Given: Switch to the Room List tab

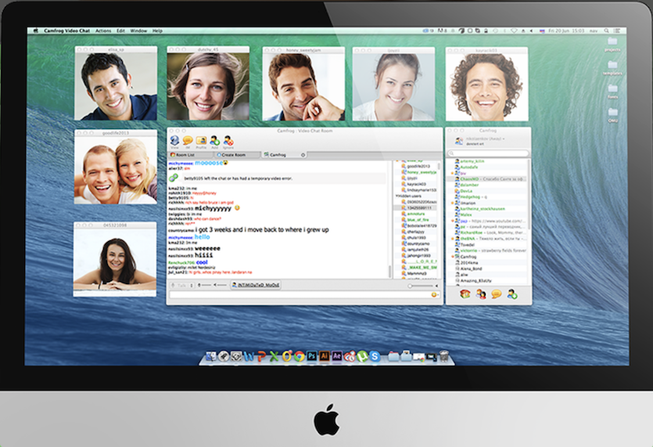Looking at the screenshot, I should pyautogui.click(x=188, y=155).
